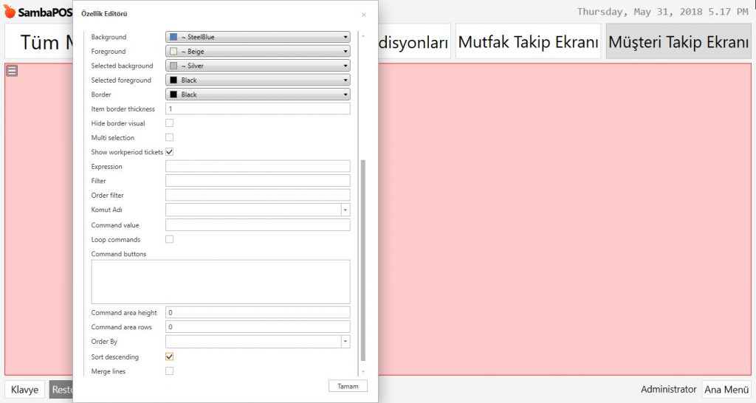Uncheck Show workperiod tickets
Image resolution: width=756 pixels, height=403 pixels.
(170, 152)
